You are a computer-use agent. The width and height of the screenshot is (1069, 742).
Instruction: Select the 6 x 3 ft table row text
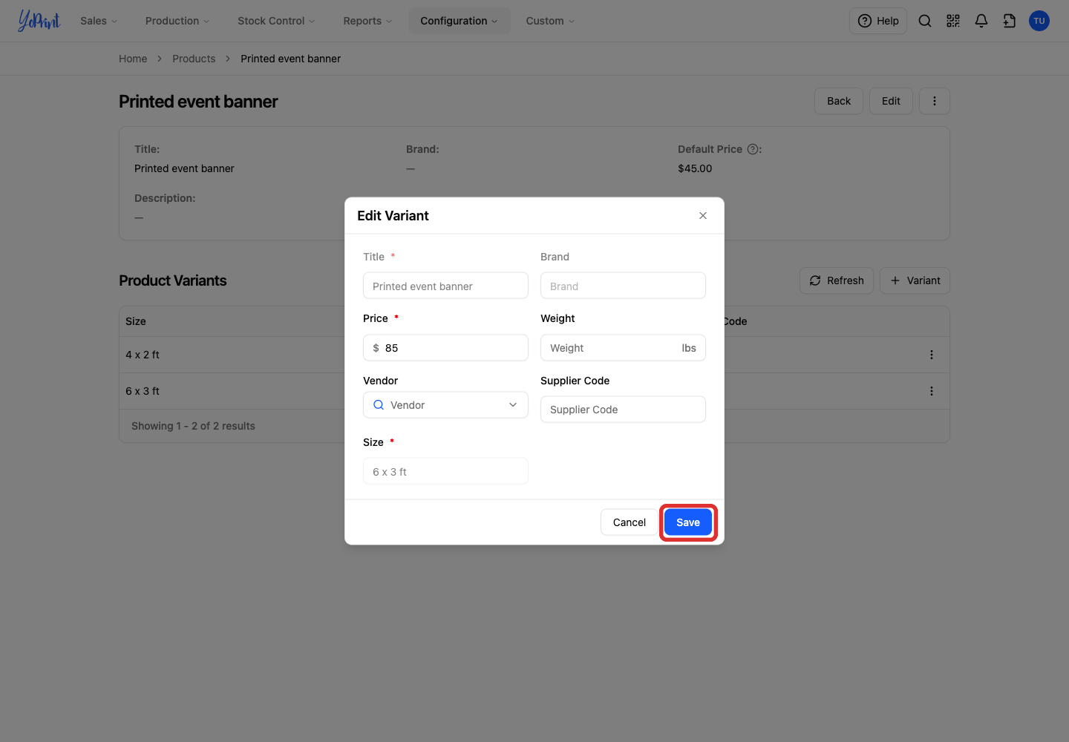pos(143,391)
